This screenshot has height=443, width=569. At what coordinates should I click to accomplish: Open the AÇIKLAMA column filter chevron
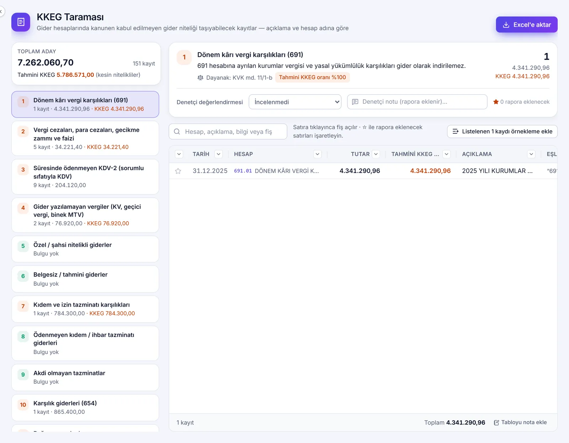531,154
